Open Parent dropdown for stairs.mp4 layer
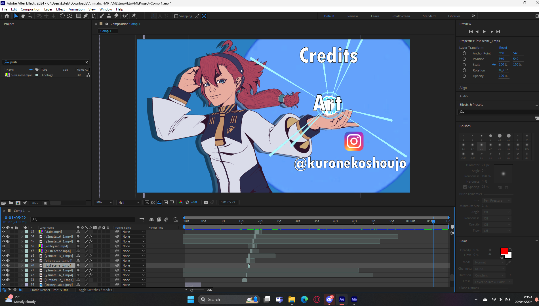The image size is (539, 306). click(133, 232)
